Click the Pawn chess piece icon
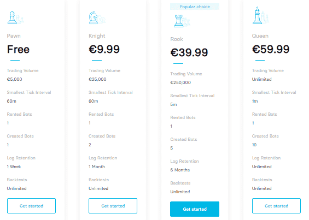 pyautogui.click(x=15, y=17)
